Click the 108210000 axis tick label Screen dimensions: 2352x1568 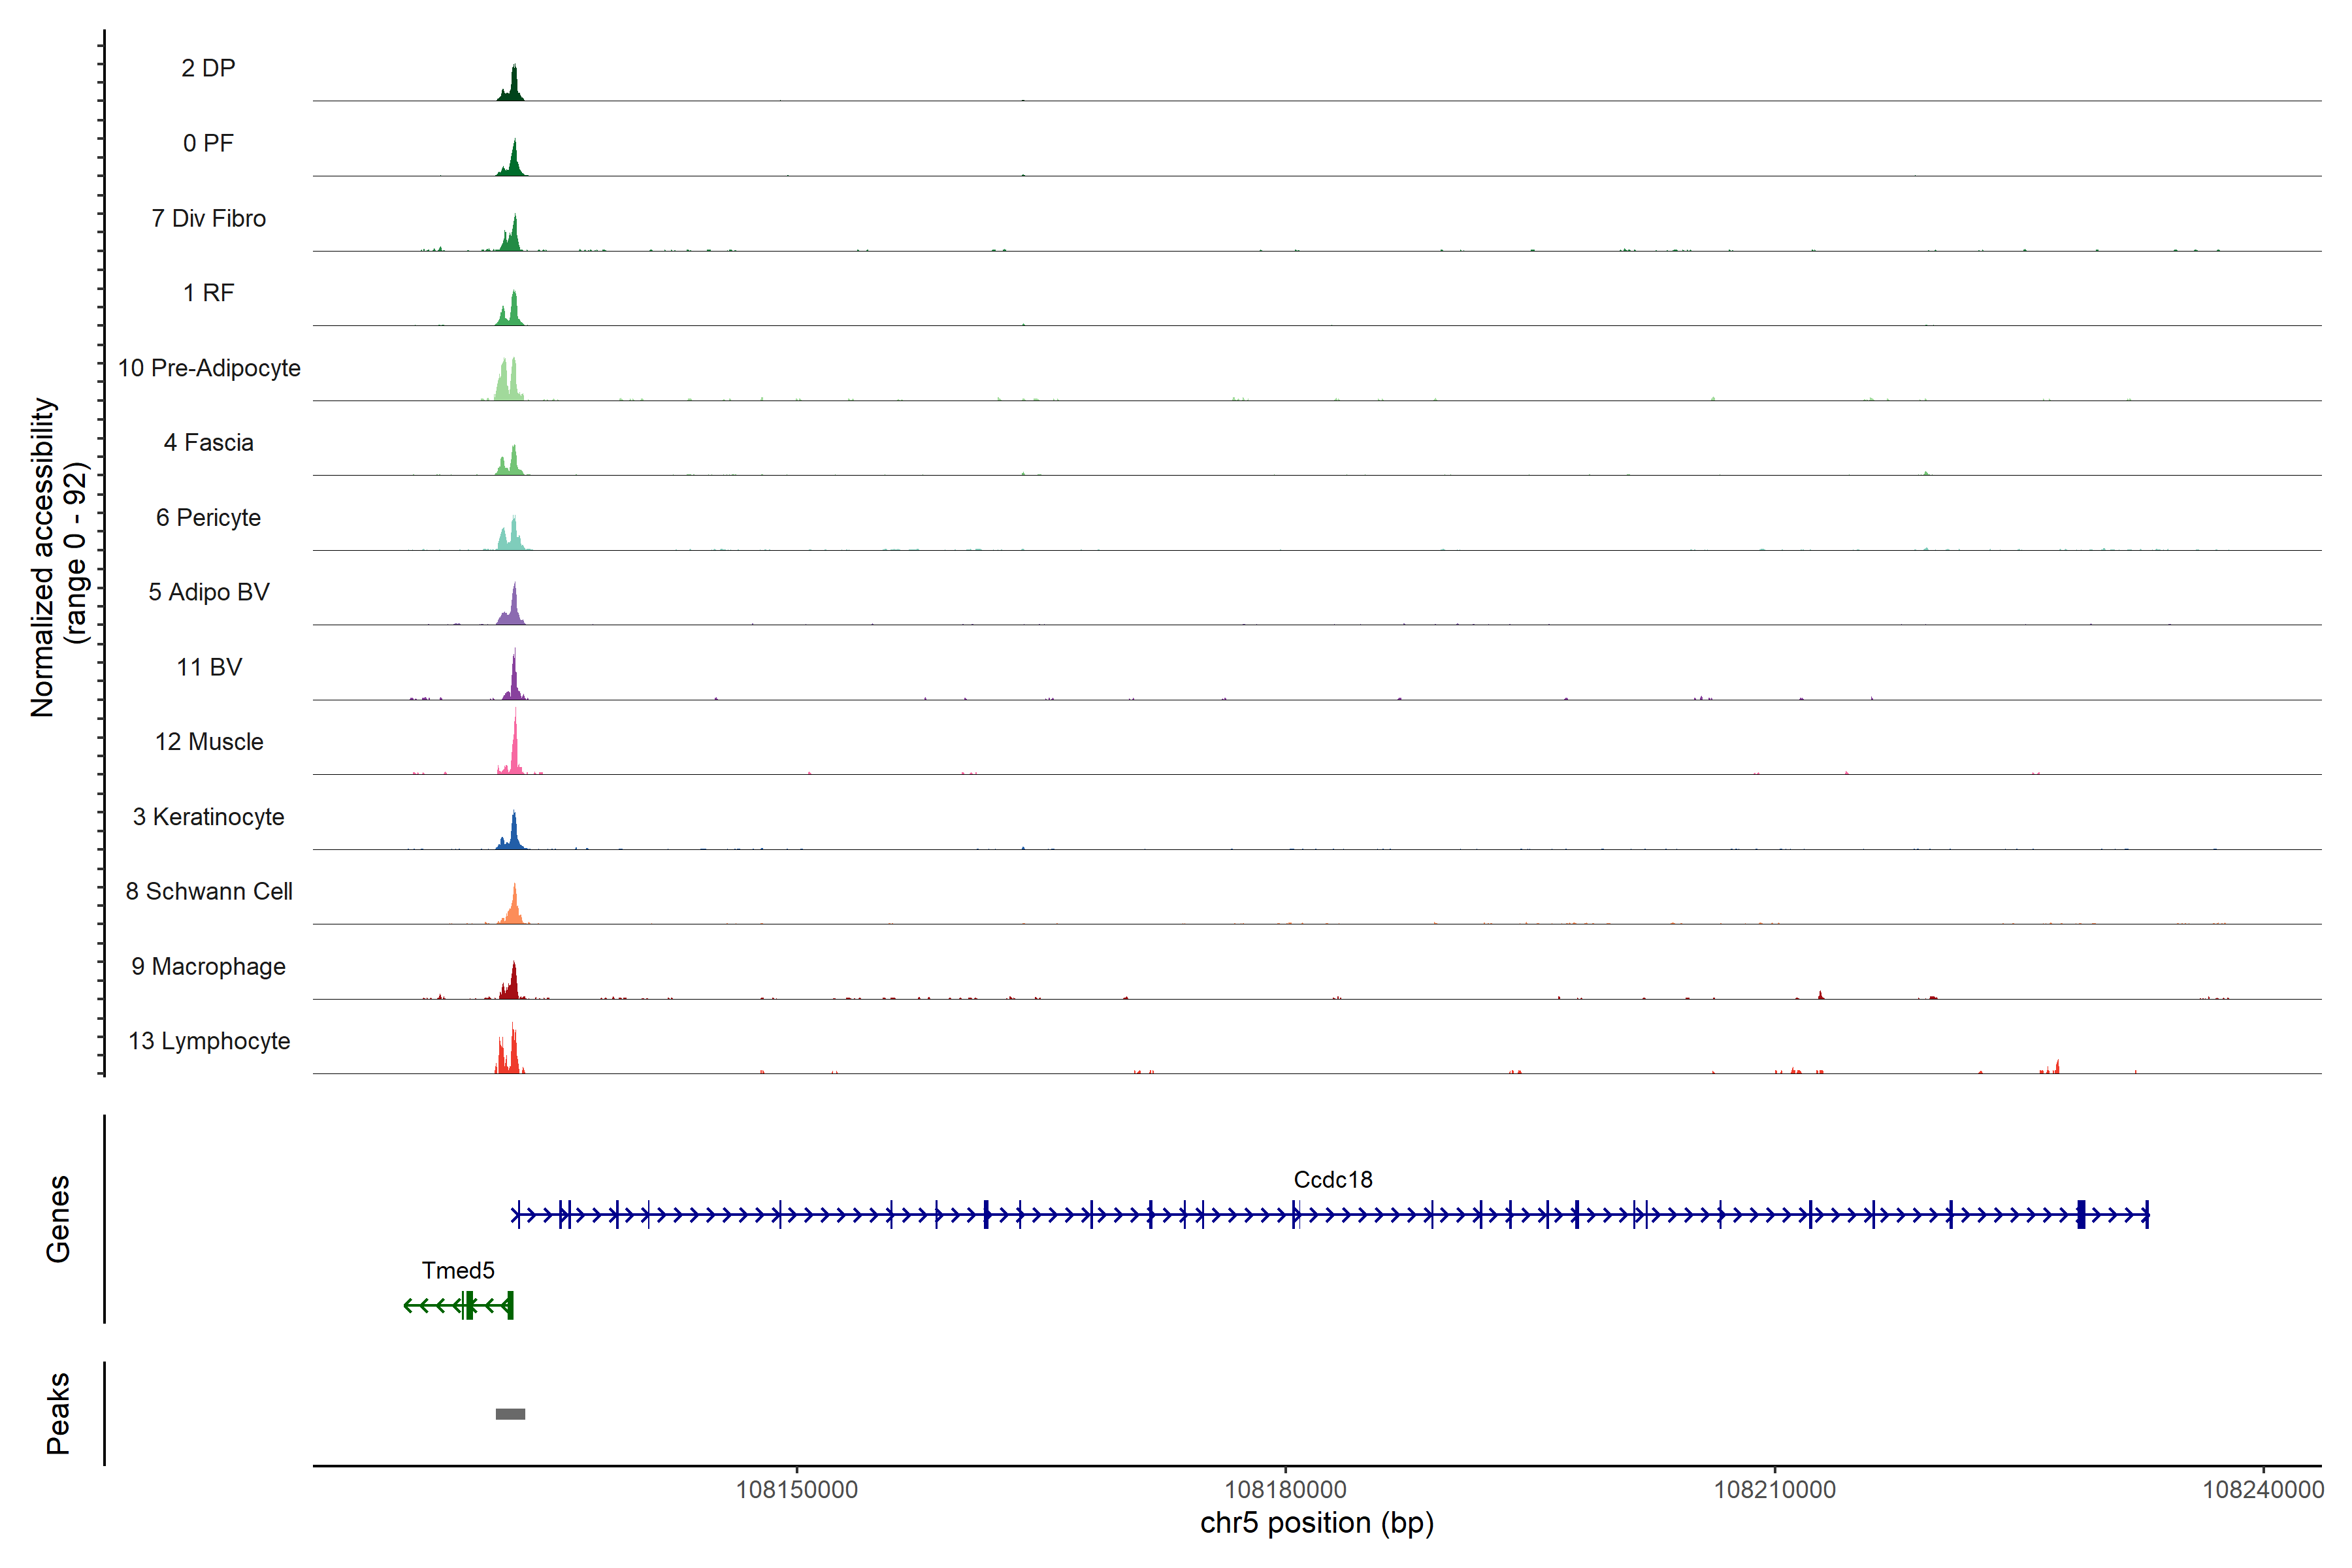[1774, 1490]
